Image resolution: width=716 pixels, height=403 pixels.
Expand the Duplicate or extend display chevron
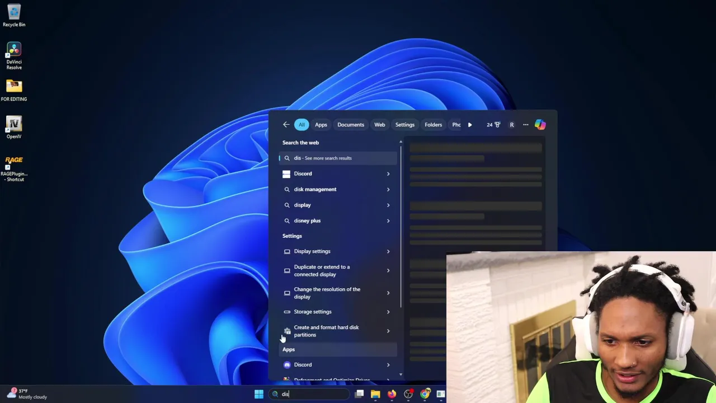click(388, 270)
